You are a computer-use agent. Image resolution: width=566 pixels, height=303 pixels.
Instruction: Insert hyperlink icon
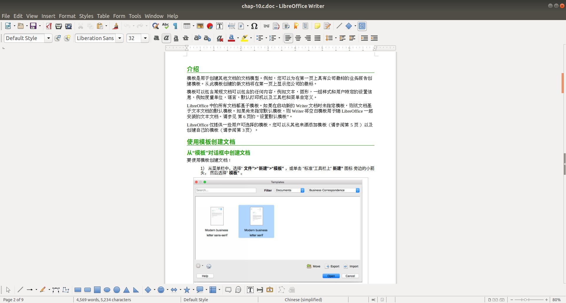[x=266, y=26]
